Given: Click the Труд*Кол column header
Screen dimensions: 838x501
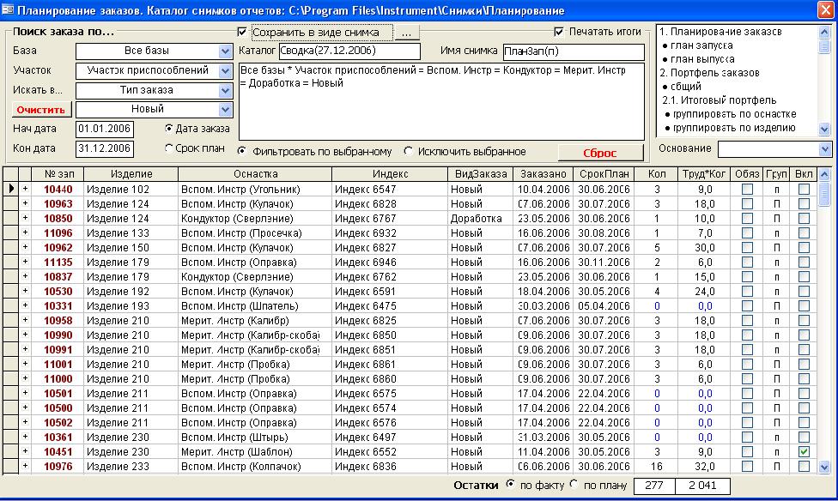Looking at the screenshot, I should [x=704, y=174].
